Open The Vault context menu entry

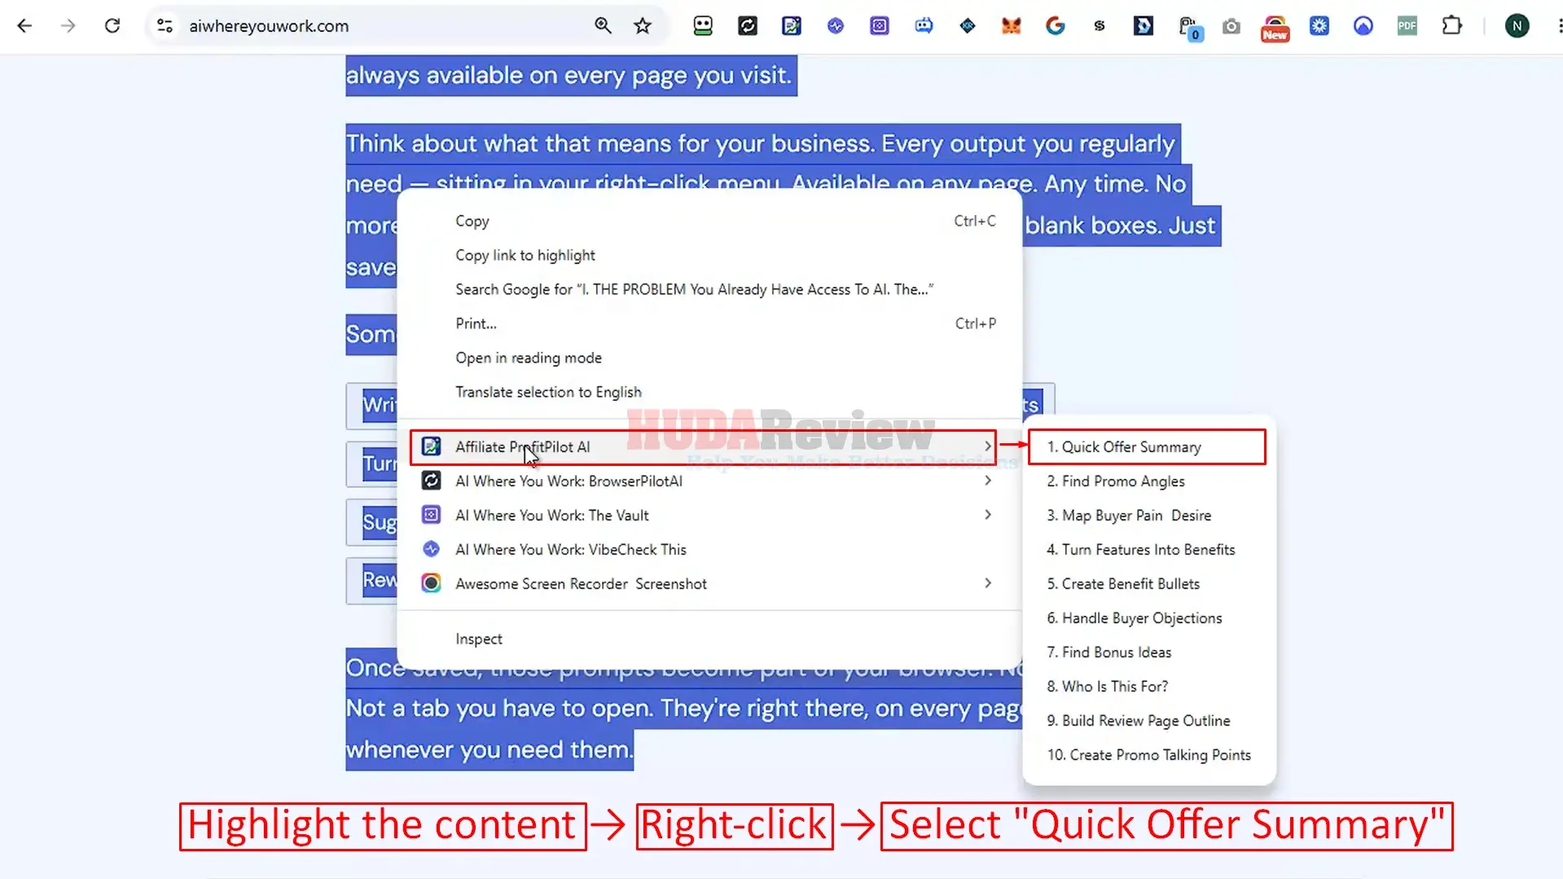tap(709, 515)
